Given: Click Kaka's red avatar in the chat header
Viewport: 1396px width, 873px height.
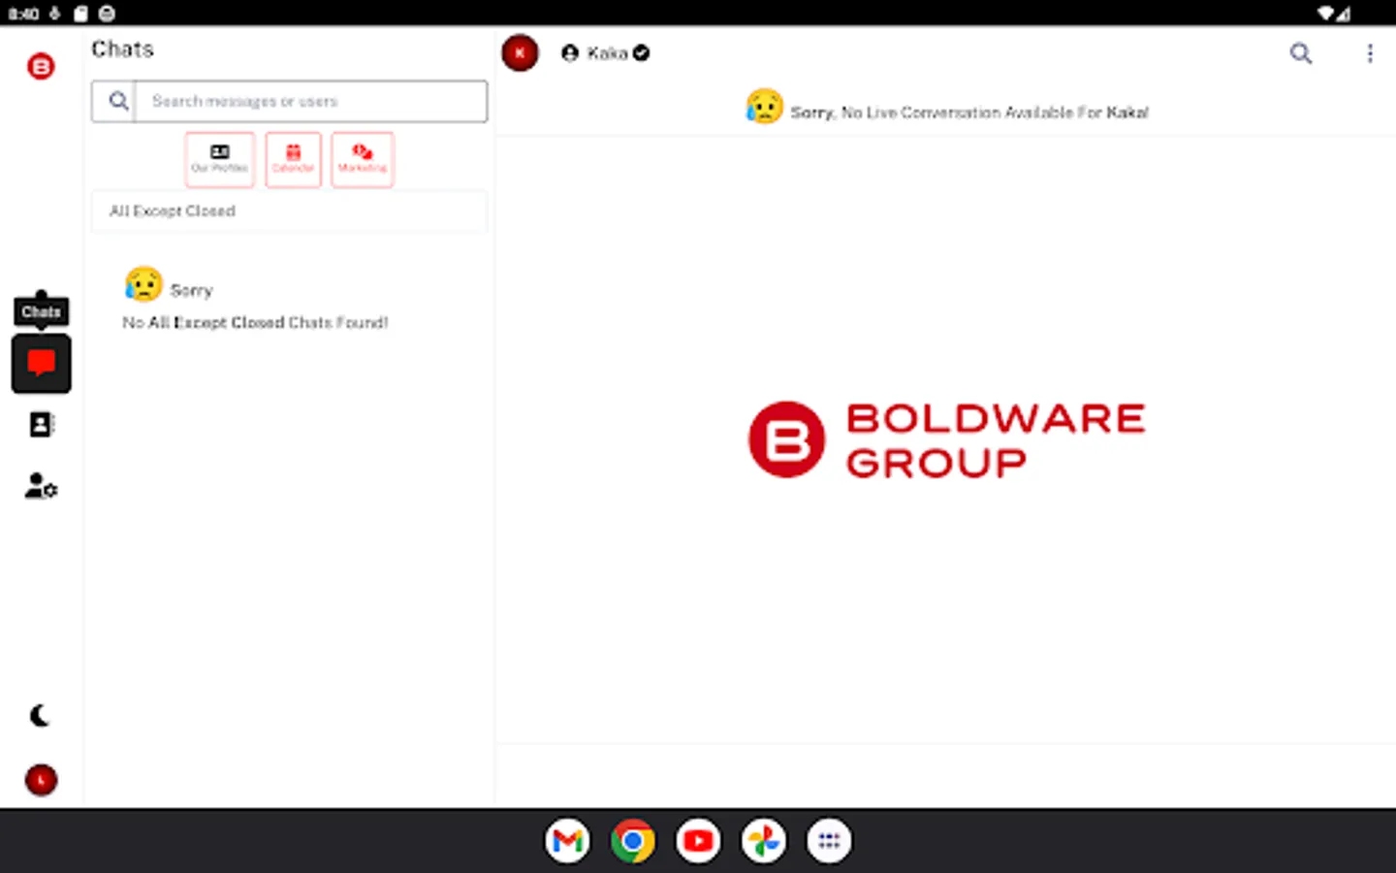Looking at the screenshot, I should tap(520, 53).
